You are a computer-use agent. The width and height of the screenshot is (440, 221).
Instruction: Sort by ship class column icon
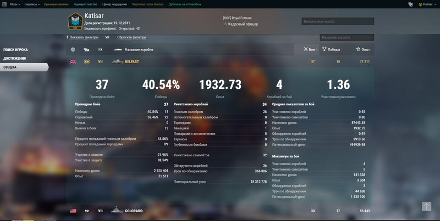click(x=86, y=49)
